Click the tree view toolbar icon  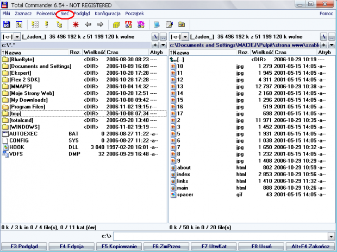tap(59, 24)
